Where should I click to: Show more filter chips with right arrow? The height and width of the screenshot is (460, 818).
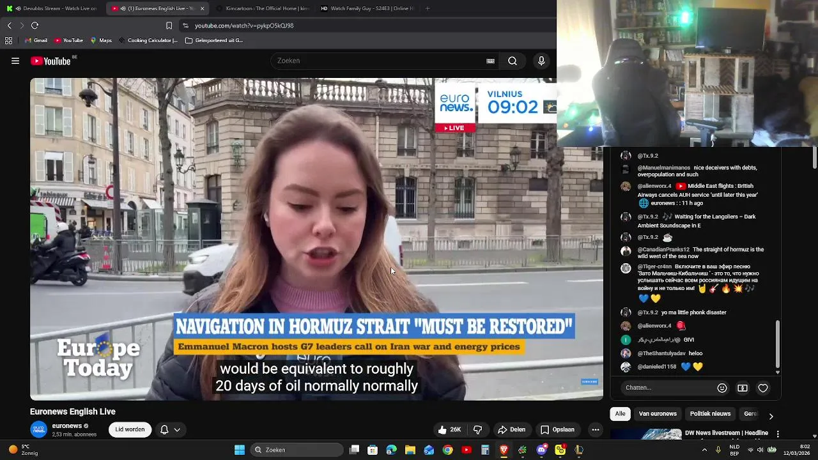pos(771,416)
